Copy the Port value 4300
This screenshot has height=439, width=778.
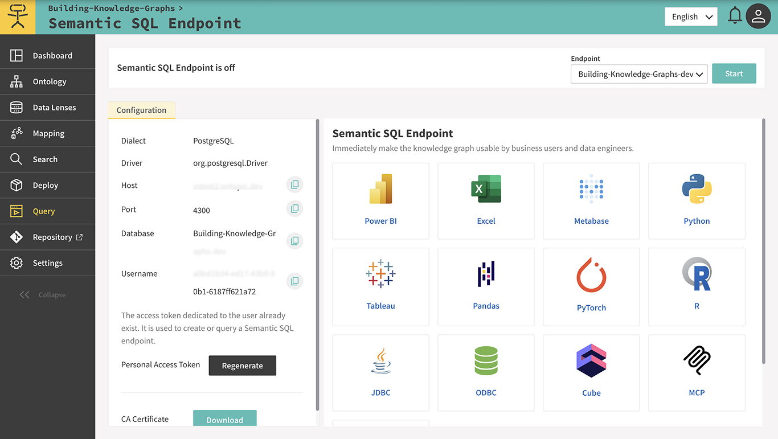294,209
